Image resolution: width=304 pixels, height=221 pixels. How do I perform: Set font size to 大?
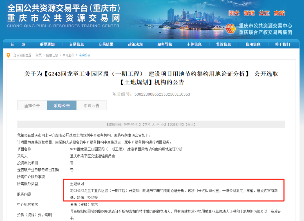153,124
